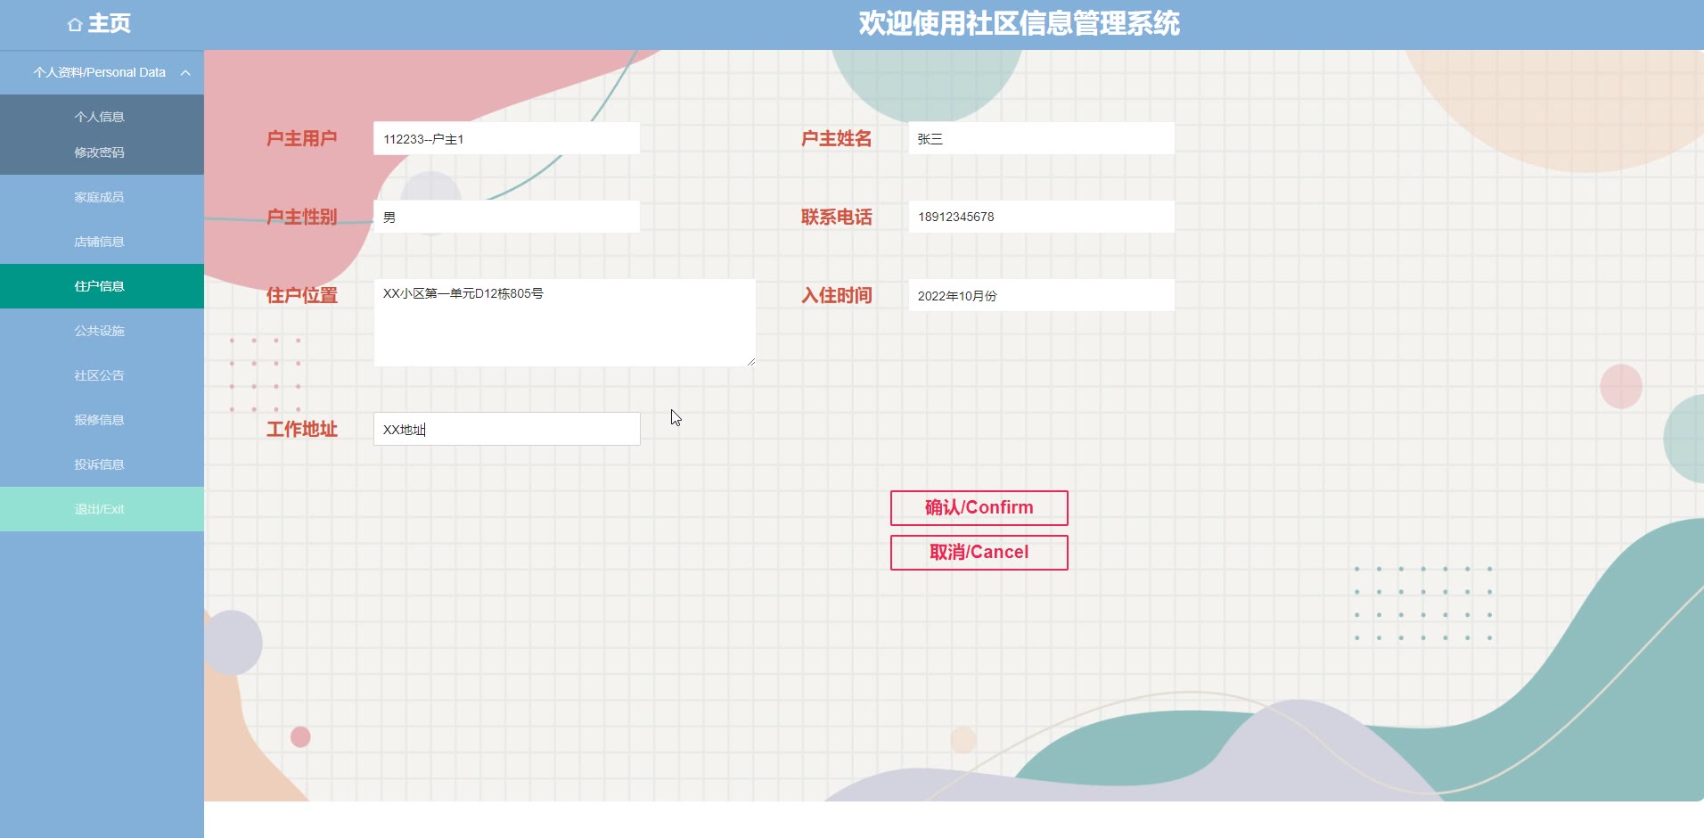Click the home icon beside 主页
Image resolution: width=1704 pixels, height=838 pixels.
75,25
